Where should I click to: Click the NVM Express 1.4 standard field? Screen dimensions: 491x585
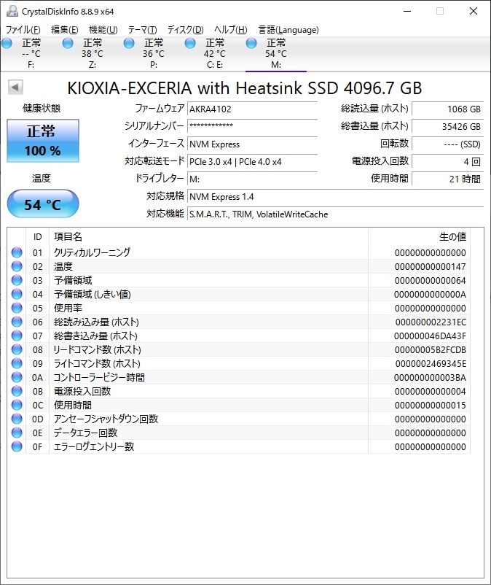[335, 197]
